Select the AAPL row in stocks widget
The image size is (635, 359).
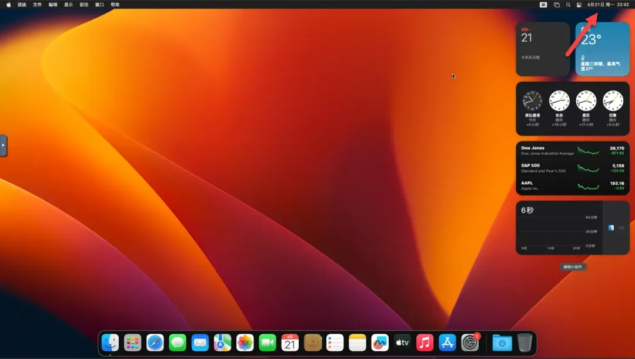point(573,185)
